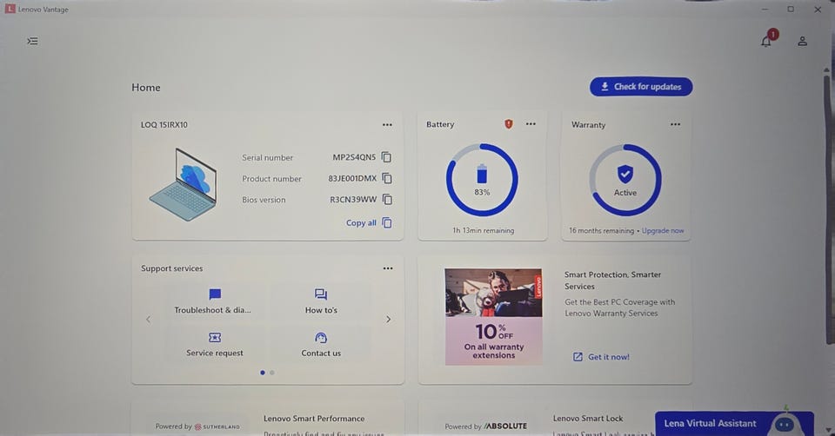
Task: Select the second carousel page dot
Action: pos(272,373)
